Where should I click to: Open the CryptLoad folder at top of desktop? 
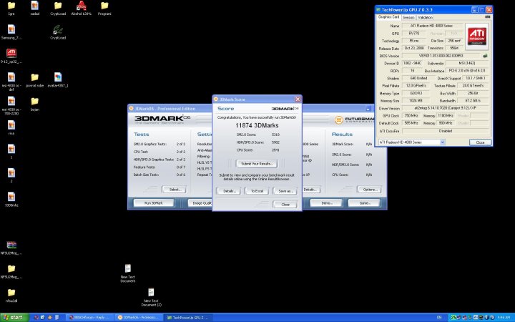pos(58,6)
